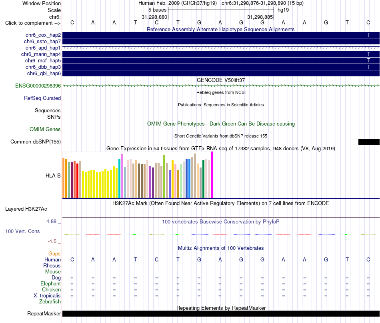Open Multiz Alignments of 100 Vertebrates title
Screen dimensions: 380x323
221,248
